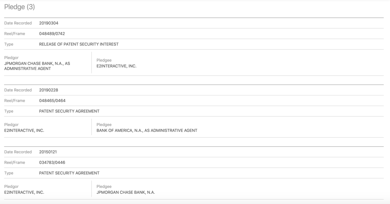Click pledgor E2INTERACTIVE, INC. in the third record
The image size is (390, 204).
coord(24,192)
